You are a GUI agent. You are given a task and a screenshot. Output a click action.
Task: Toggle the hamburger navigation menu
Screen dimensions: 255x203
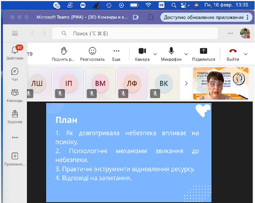(x=15, y=33)
